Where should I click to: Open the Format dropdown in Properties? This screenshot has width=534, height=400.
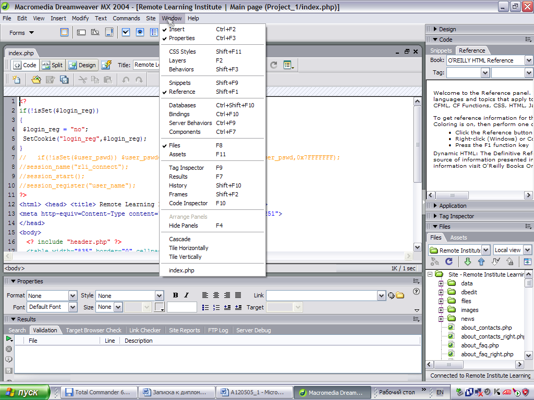[72, 296]
